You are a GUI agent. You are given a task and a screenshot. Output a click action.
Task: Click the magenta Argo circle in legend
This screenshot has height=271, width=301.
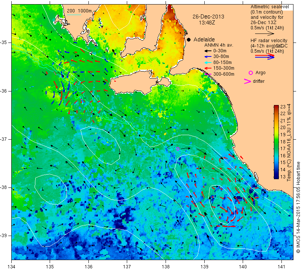tap(251, 73)
